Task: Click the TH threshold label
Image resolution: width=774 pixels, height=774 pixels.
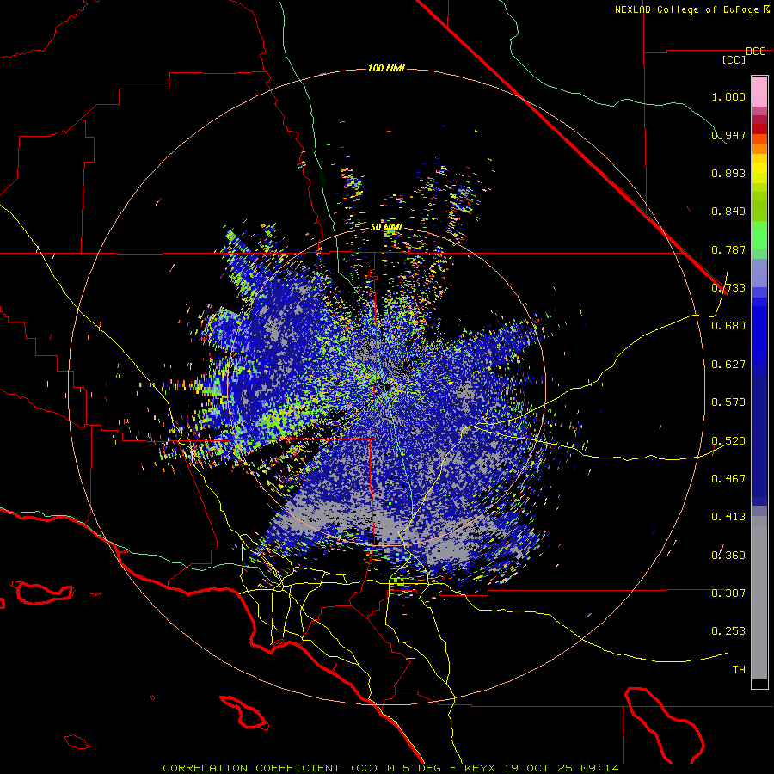Action: (x=739, y=670)
